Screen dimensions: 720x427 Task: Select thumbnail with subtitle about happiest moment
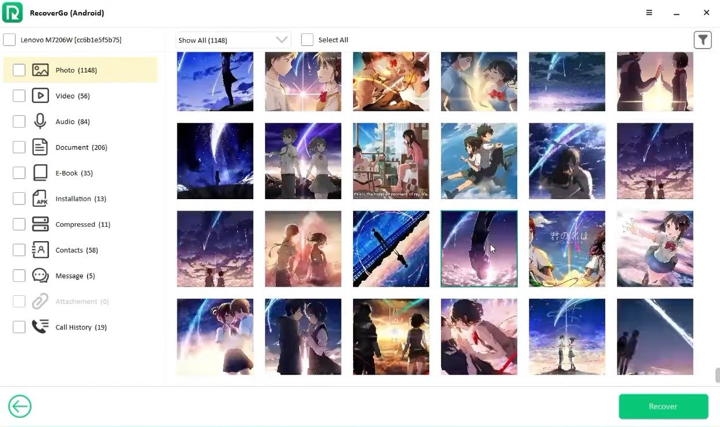[391, 161]
